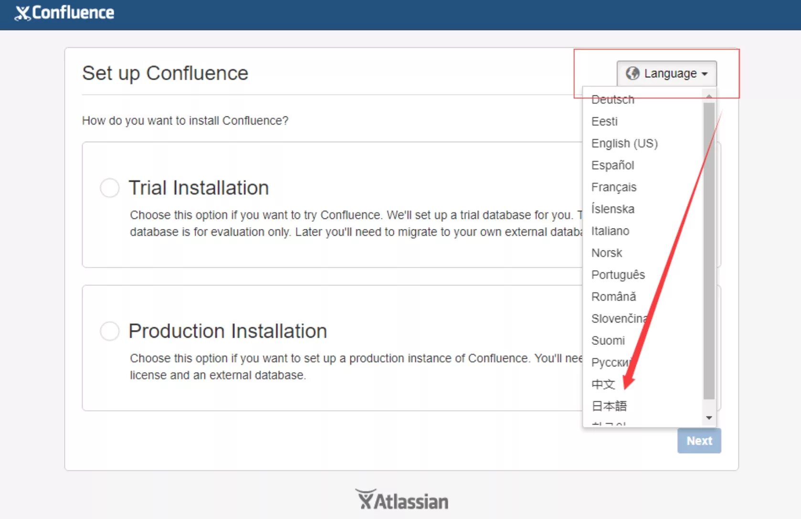Choose English (US) language option
The image size is (801, 519).
pos(624,143)
